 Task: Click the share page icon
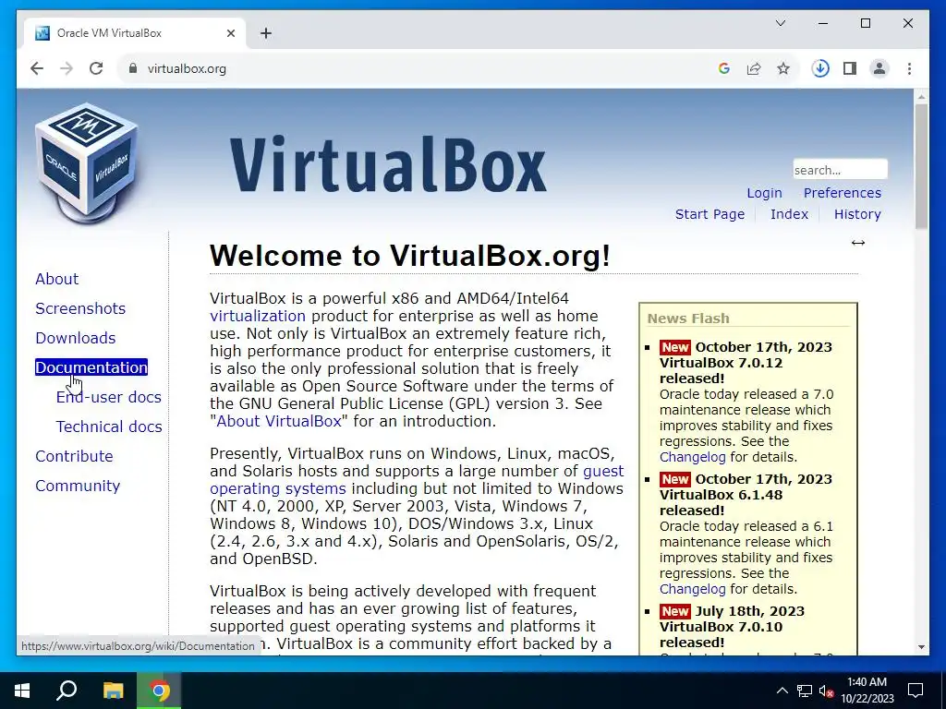click(x=754, y=68)
